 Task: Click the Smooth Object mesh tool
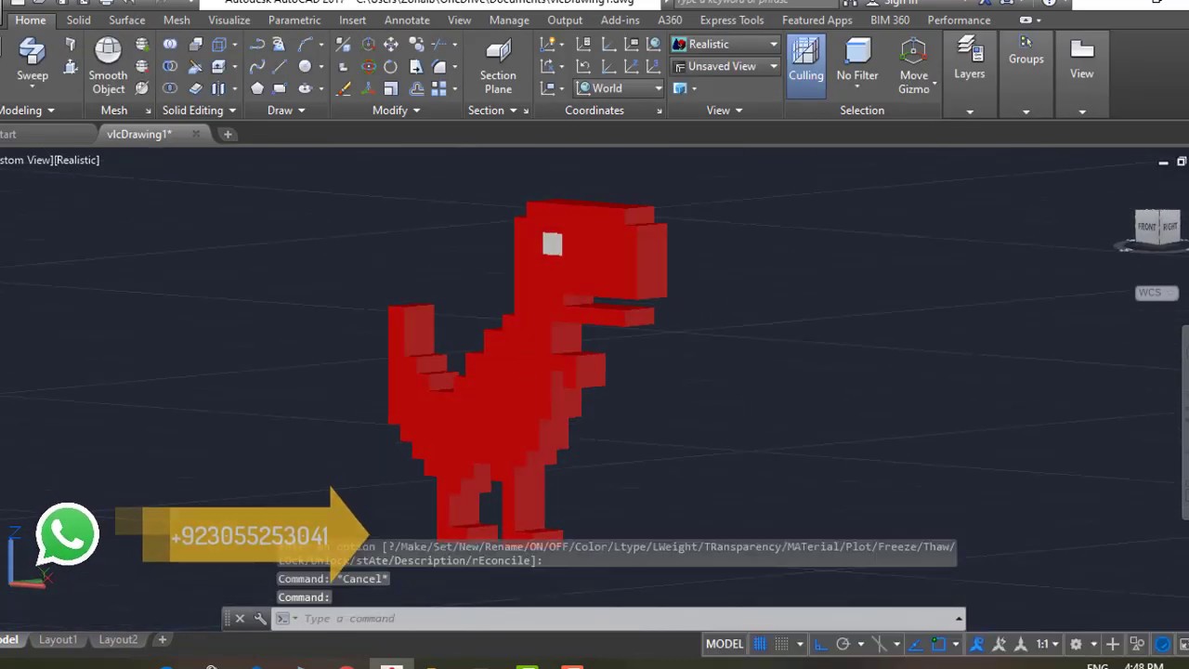[x=108, y=65]
